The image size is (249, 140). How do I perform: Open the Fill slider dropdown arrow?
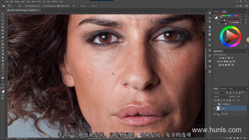(x=242, y=100)
